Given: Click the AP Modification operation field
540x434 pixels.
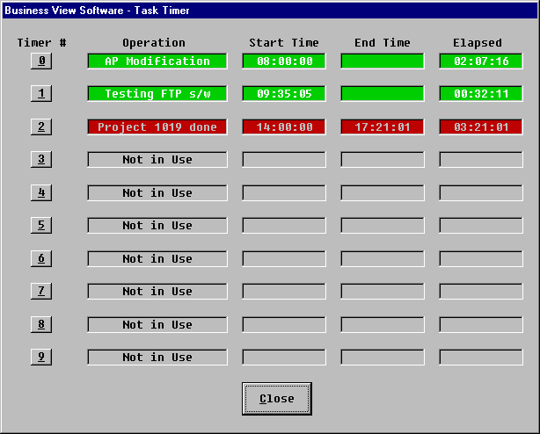Looking at the screenshot, I should coord(157,61).
